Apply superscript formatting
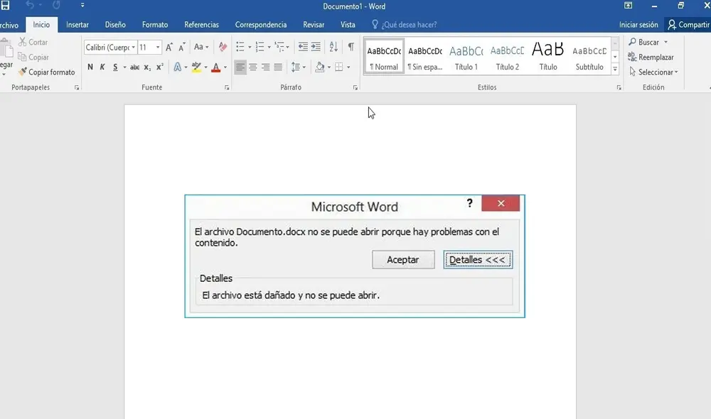Image resolution: width=711 pixels, height=419 pixels. point(159,67)
